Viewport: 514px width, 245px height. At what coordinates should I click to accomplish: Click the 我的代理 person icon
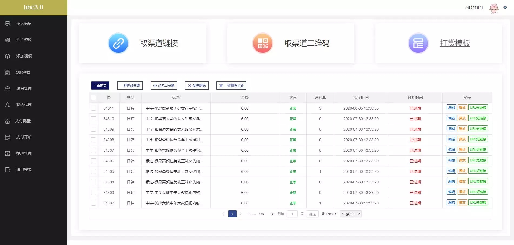click(x=8, y=105)
